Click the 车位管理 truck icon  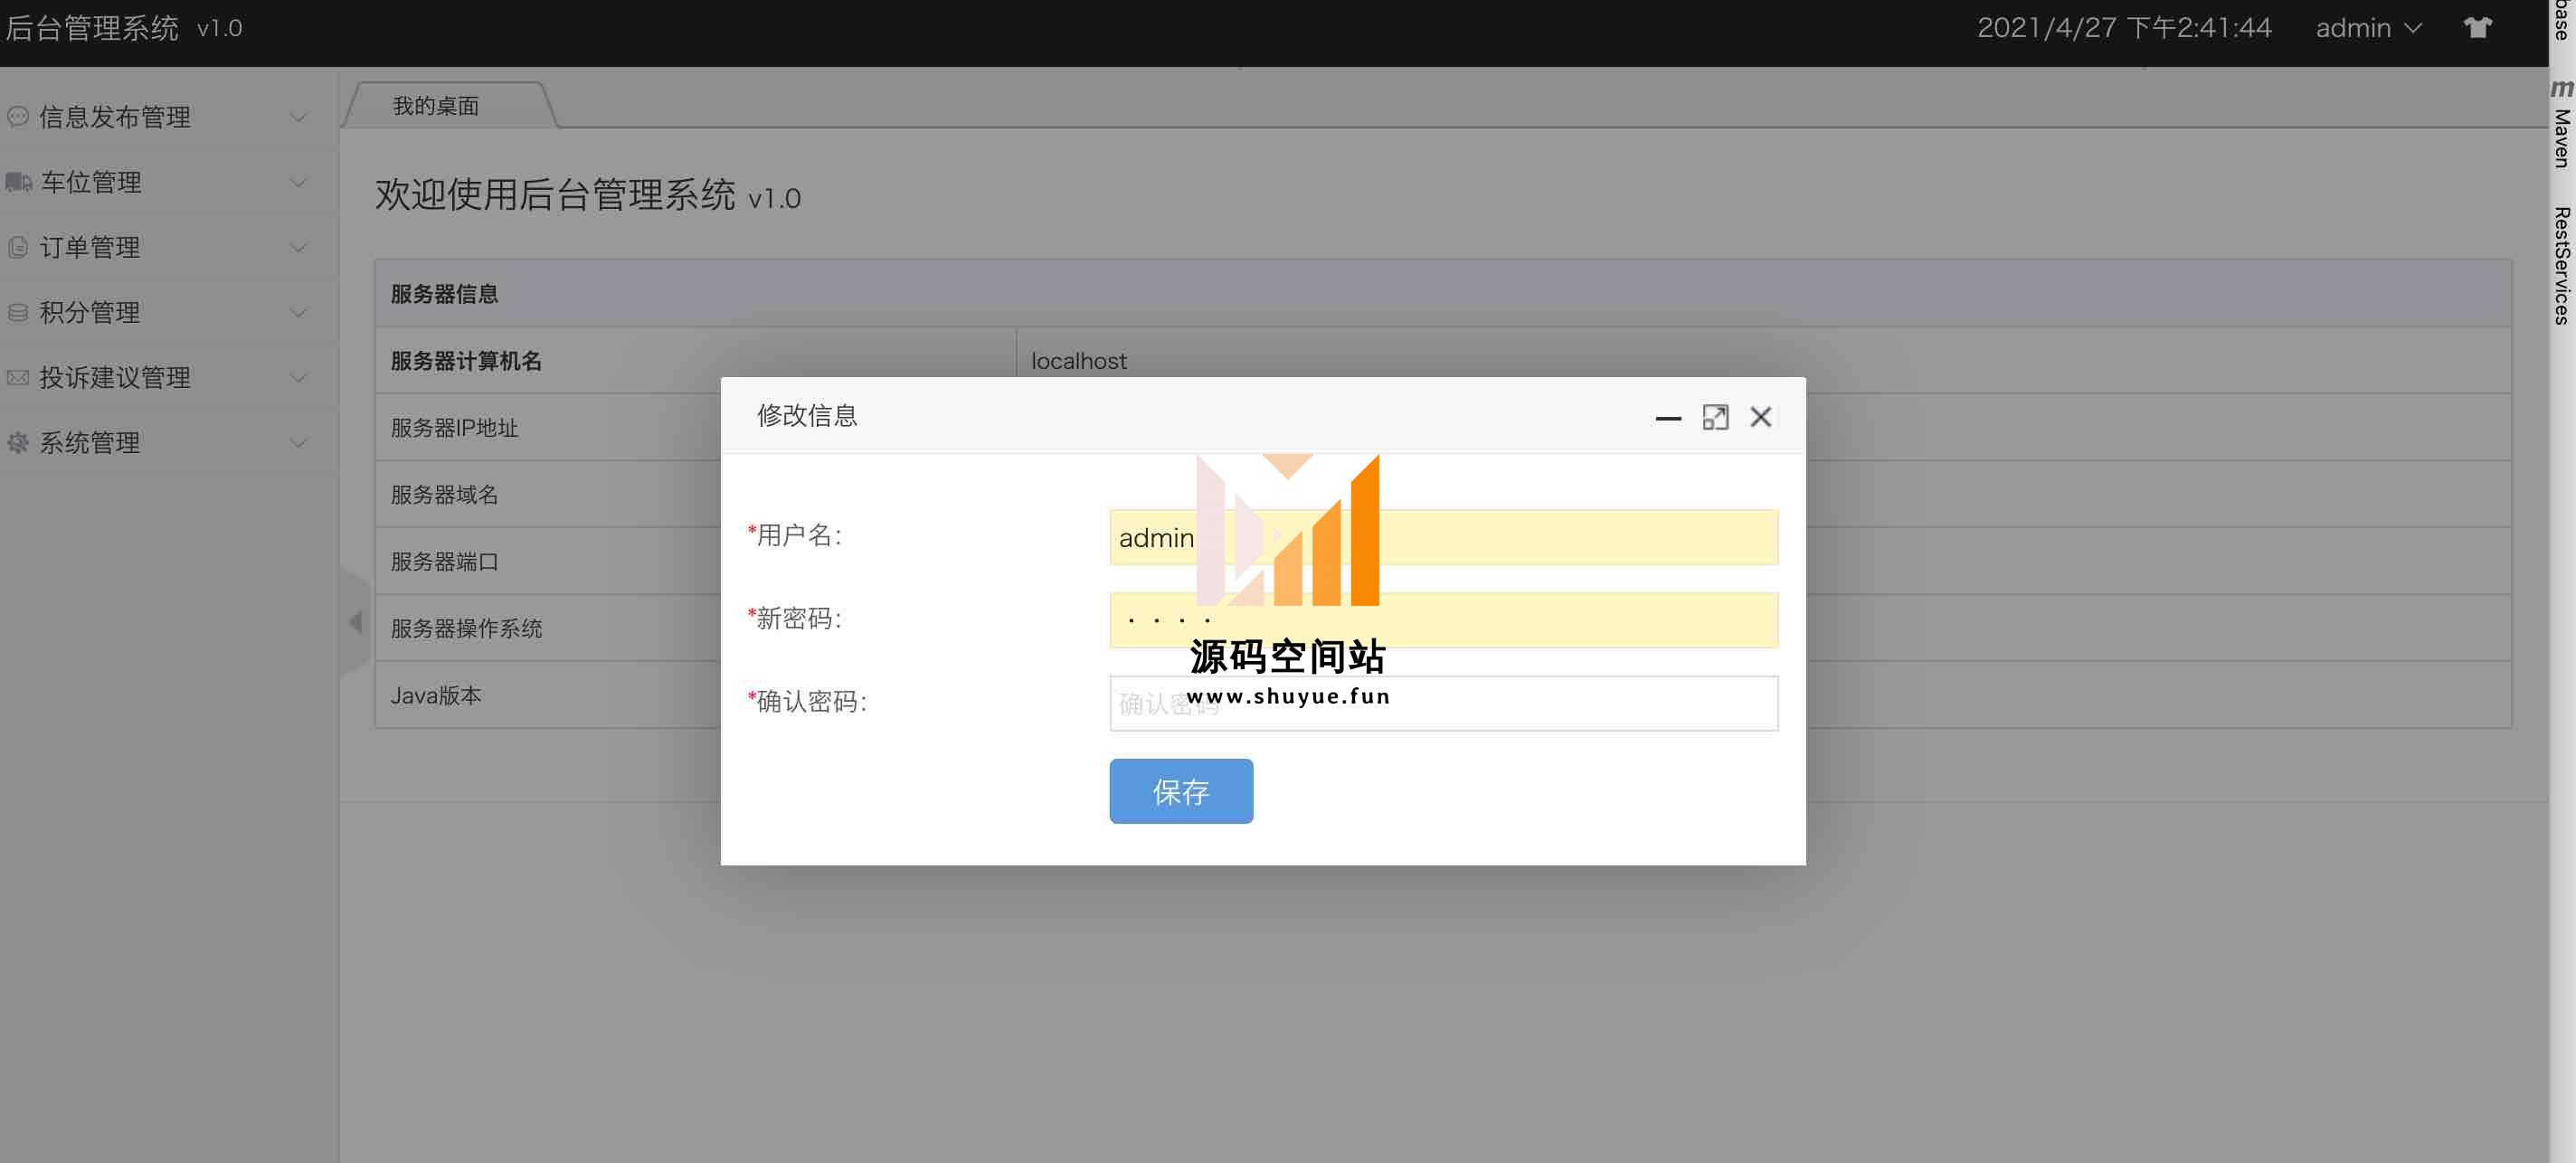click(18, 182)
